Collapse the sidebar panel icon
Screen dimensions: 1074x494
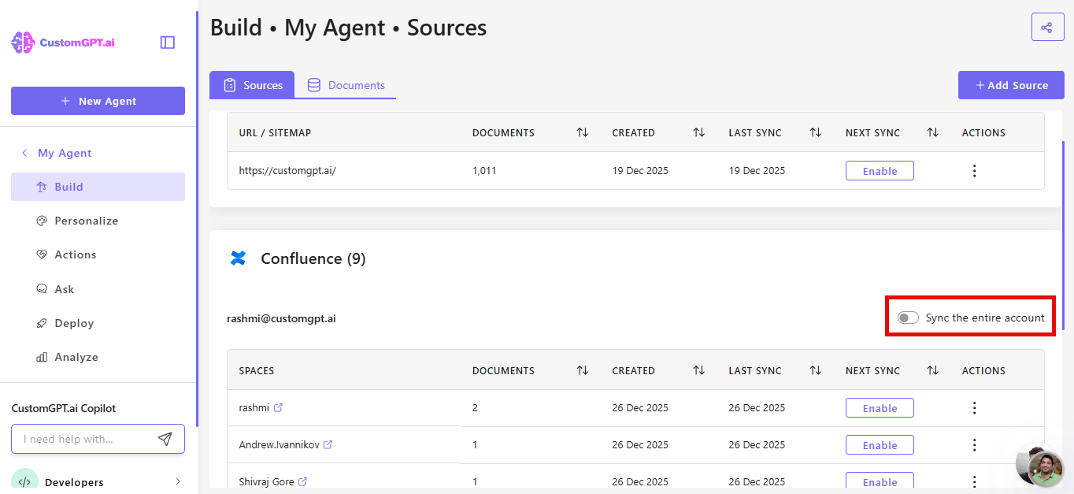167,43
